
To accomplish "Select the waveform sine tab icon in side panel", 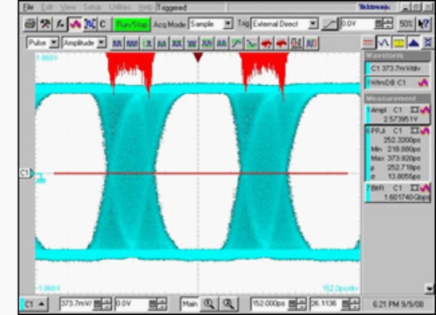I will point(384,43).
